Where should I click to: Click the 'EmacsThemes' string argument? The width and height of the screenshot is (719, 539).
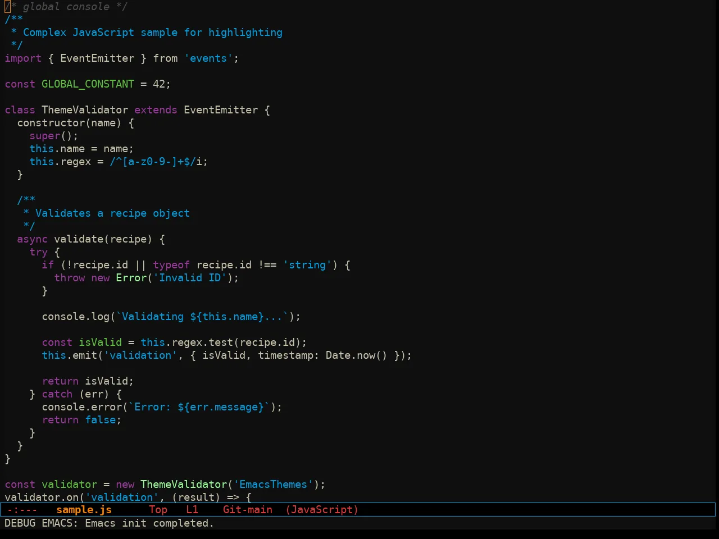pyautogui.click(x=273, y=485)
